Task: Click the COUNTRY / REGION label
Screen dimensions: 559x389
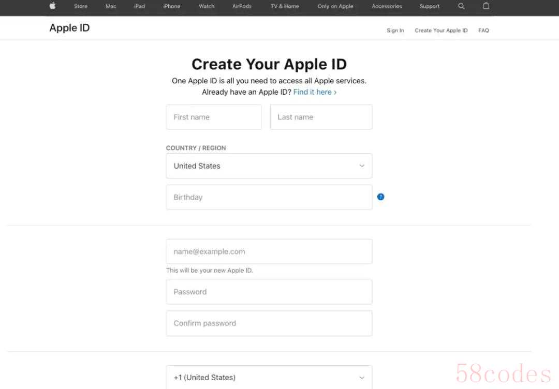Action: [x=196, y=148]
